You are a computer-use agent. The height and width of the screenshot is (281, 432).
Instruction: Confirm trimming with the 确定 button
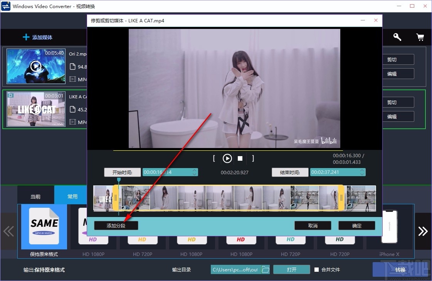356,225
